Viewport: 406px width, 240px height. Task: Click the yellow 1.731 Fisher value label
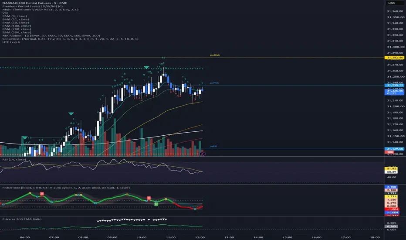(392, 196)
